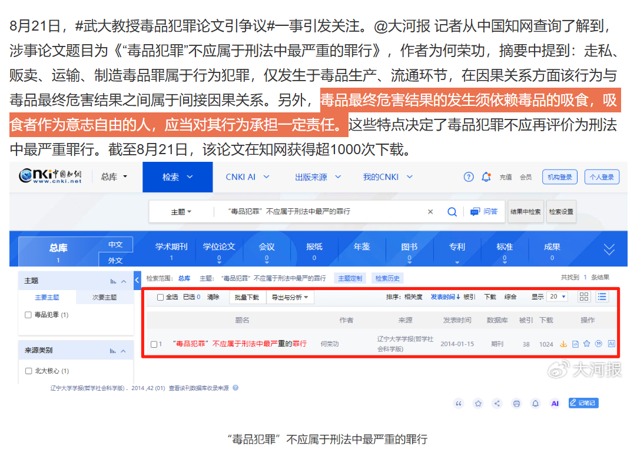Switch to 次要主题 tab
This screenshot has width=637, height=456.
[104, 297]
